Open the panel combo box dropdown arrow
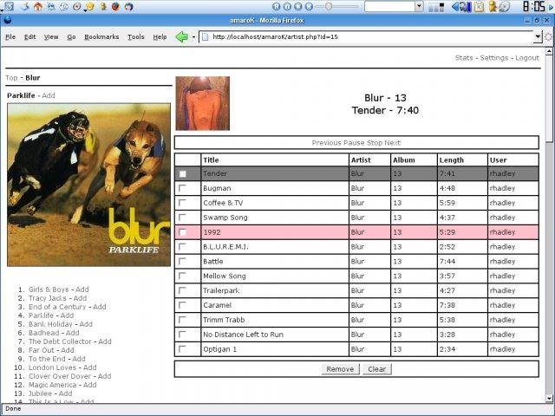 (x=419, y=6)
